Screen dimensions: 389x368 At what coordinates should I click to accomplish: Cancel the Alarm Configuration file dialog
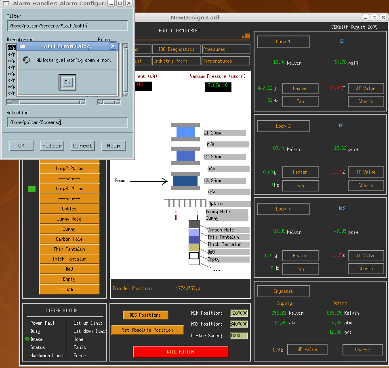pyautogui.click(x=83, y=146)
